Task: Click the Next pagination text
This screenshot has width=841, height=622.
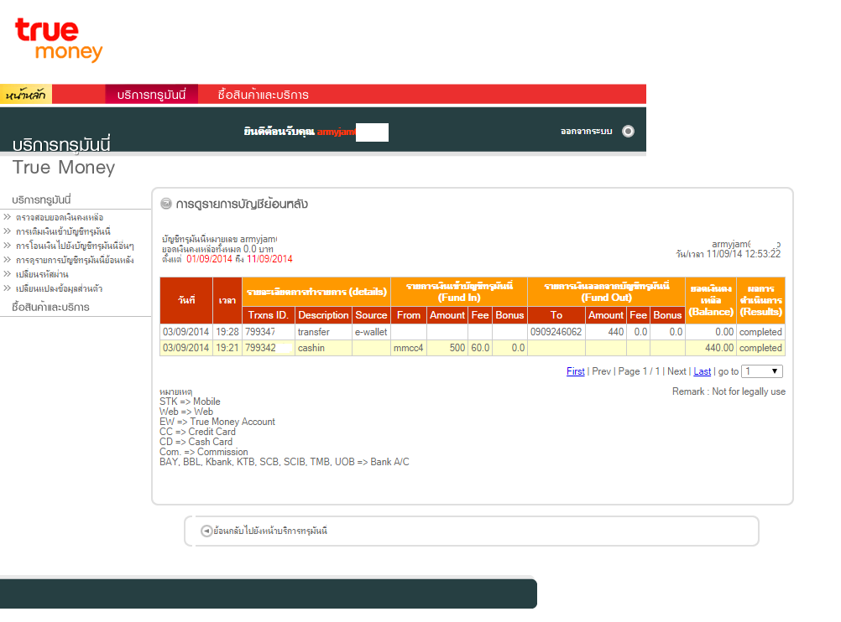Action: pos(676,371)
